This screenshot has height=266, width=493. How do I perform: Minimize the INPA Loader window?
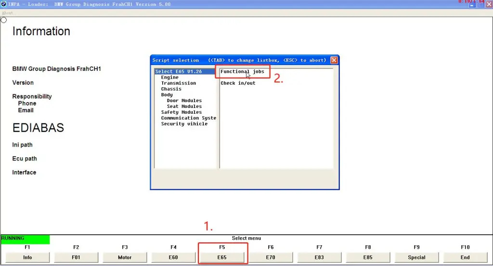pyautogui.click(x=472, y=5)
